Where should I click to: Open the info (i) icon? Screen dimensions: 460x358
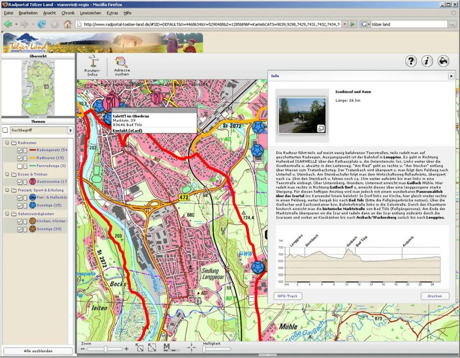pyautogui.click(x=427, y=61)
